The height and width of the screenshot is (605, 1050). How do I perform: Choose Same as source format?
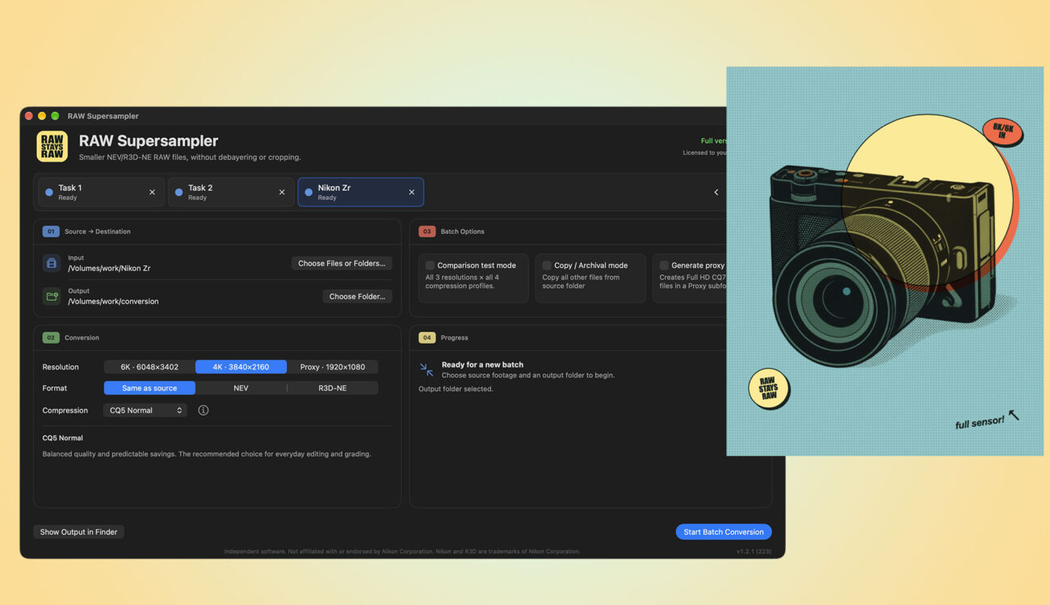(149, 388)
